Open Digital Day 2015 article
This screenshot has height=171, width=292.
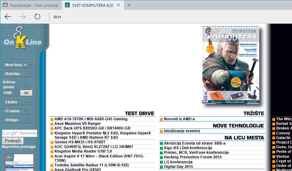pos(178,167)
